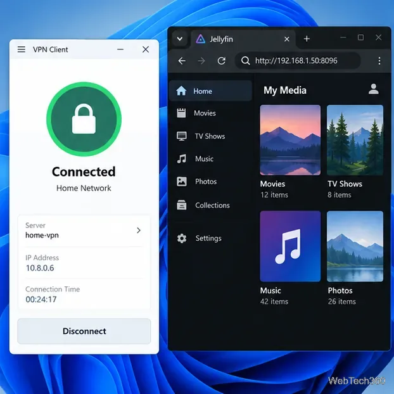Viewport: 394px width, 394px height.
Task: Minimize the browser window
Action: point(343,37)
